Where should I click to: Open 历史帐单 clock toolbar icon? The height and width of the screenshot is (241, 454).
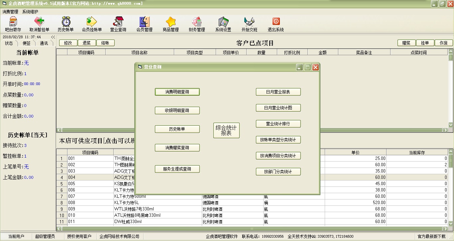click(66, 24)
